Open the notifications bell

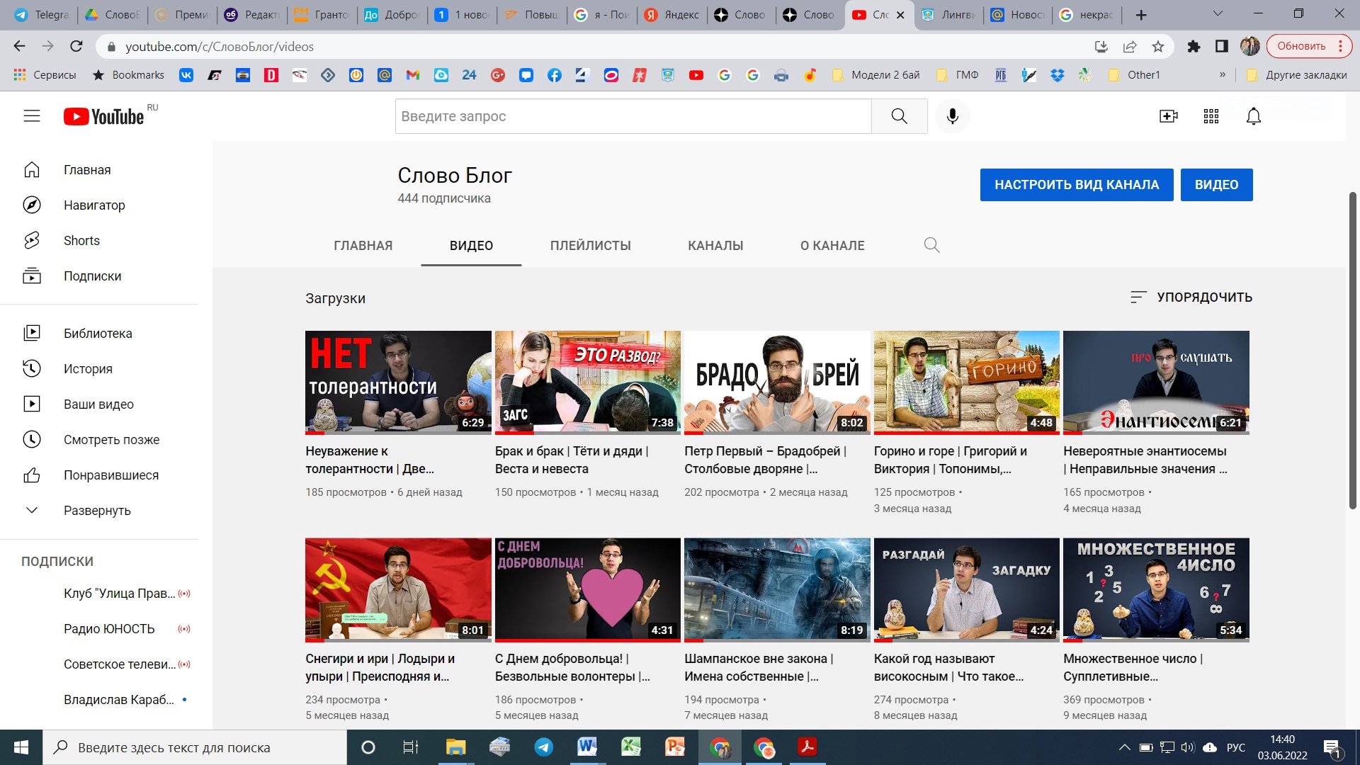[1253, 116]
